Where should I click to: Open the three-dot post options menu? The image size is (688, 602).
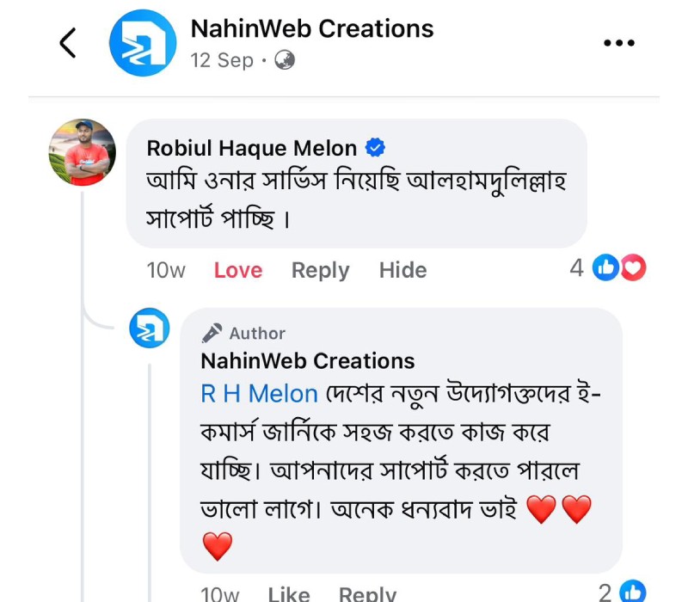point(619,43)
